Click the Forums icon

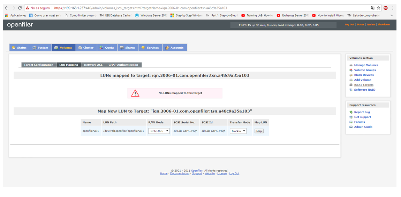(351, 122)
